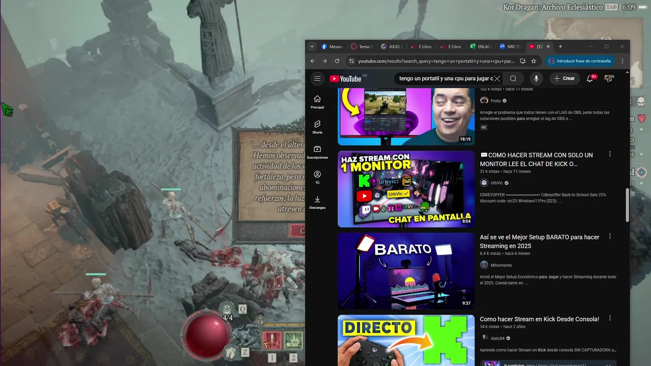651x366 pixels.
Task: Clear the YouTube search query text
Action: 497,78
